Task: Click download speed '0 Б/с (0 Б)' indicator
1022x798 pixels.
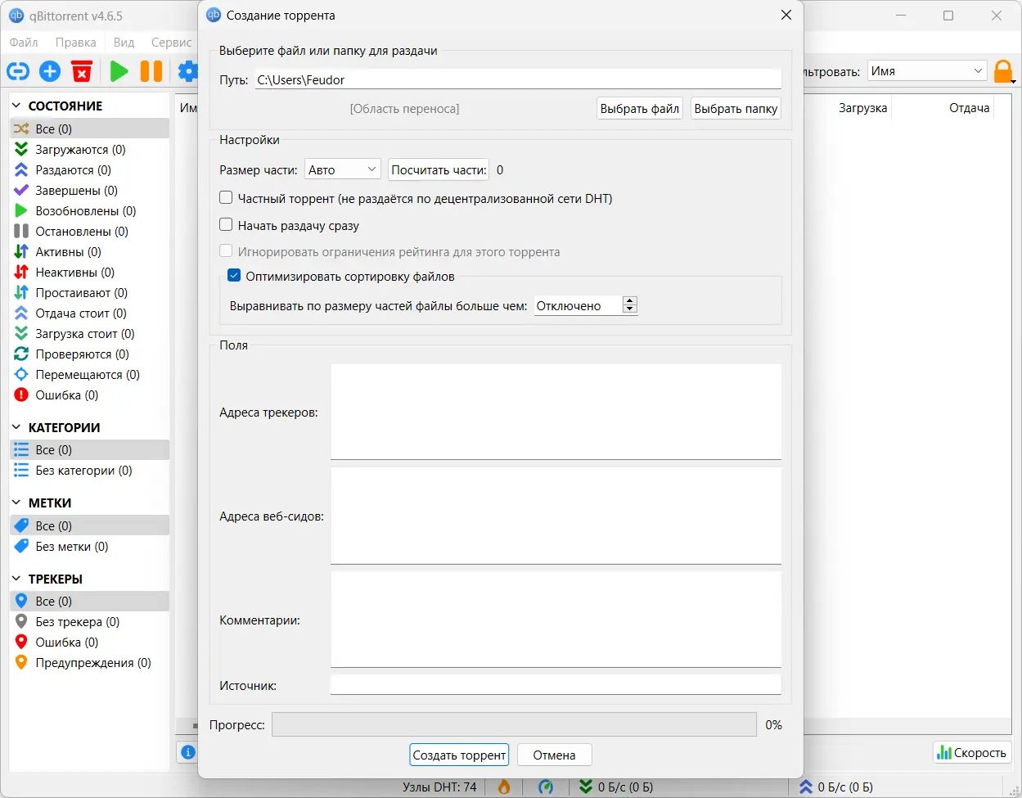Action: click(x=616, y=787)
